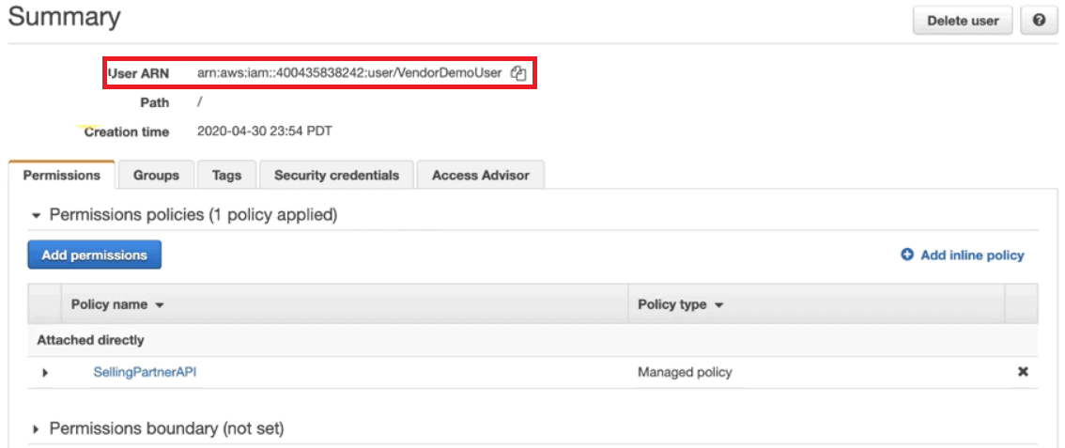Remove the SellingPartnerAPI policy with the X icon

1023,372
